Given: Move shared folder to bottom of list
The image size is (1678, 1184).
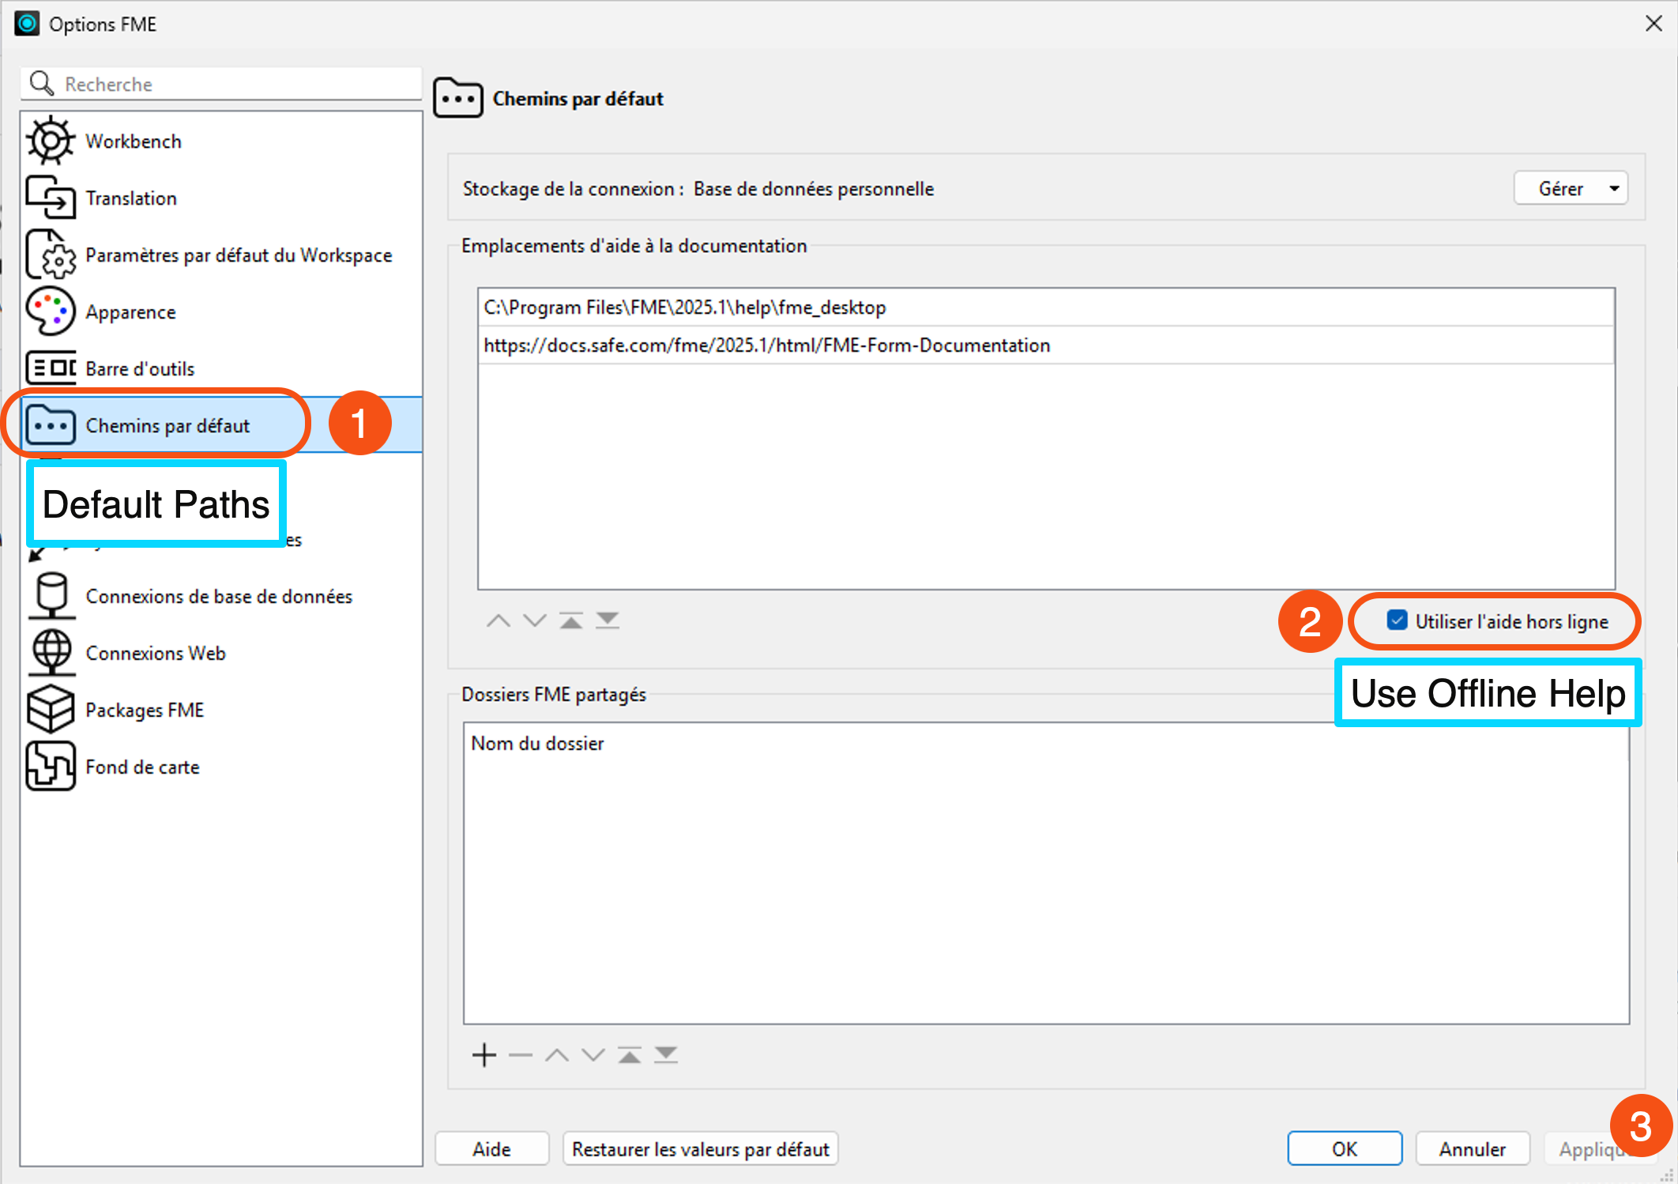Looking at the screenshot, I should [666, 1055].
